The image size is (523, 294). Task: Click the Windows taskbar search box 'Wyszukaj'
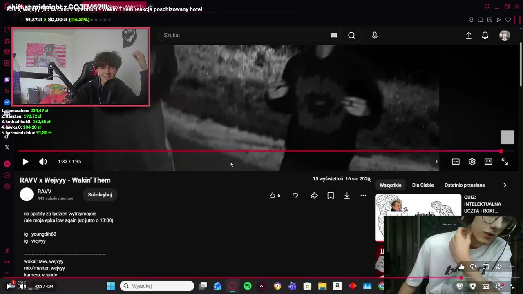[157, 286]
